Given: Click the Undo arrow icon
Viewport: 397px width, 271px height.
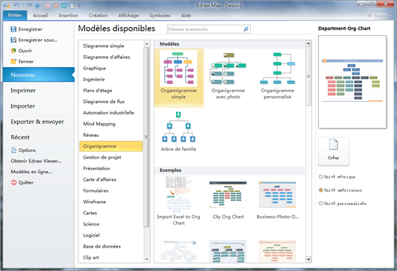Looking at the screenshot, I should coord(16,5).
